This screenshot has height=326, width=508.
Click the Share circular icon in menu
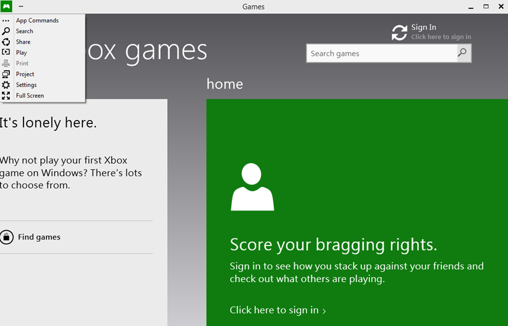tap(6, 41)
